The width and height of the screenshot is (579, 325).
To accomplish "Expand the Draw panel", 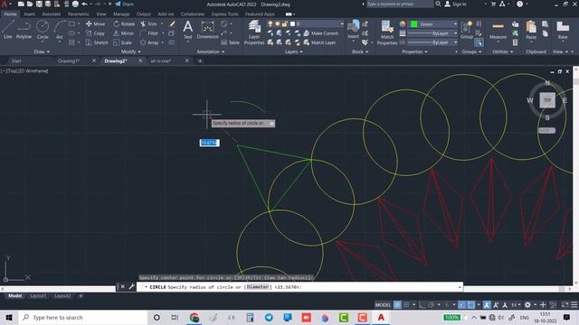I will [x=42, y=52].
